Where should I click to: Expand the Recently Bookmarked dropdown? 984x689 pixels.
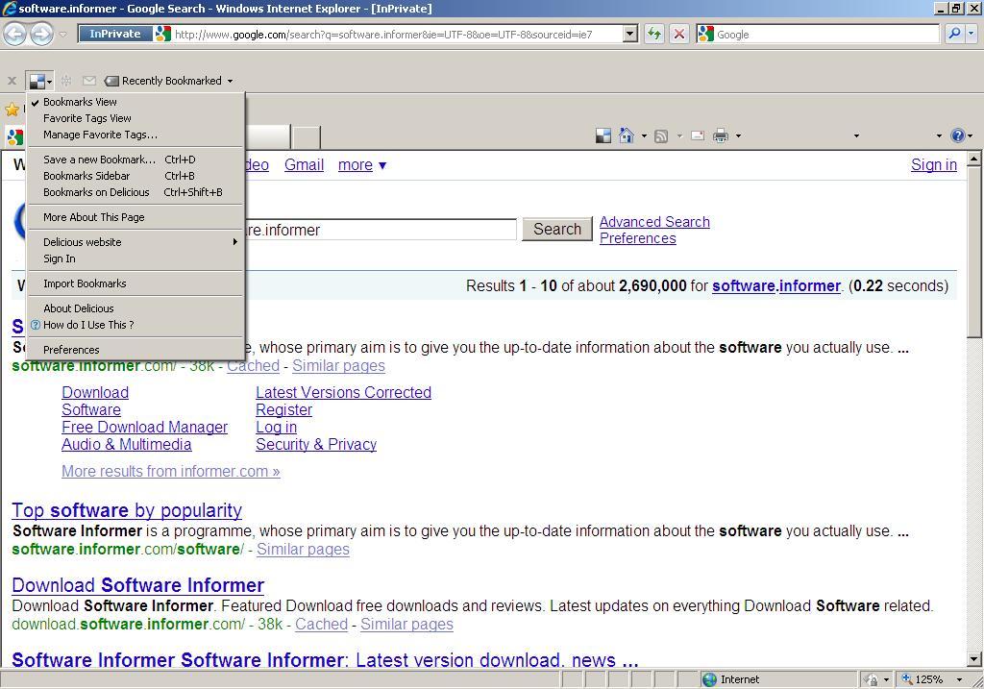click(229, 81)
